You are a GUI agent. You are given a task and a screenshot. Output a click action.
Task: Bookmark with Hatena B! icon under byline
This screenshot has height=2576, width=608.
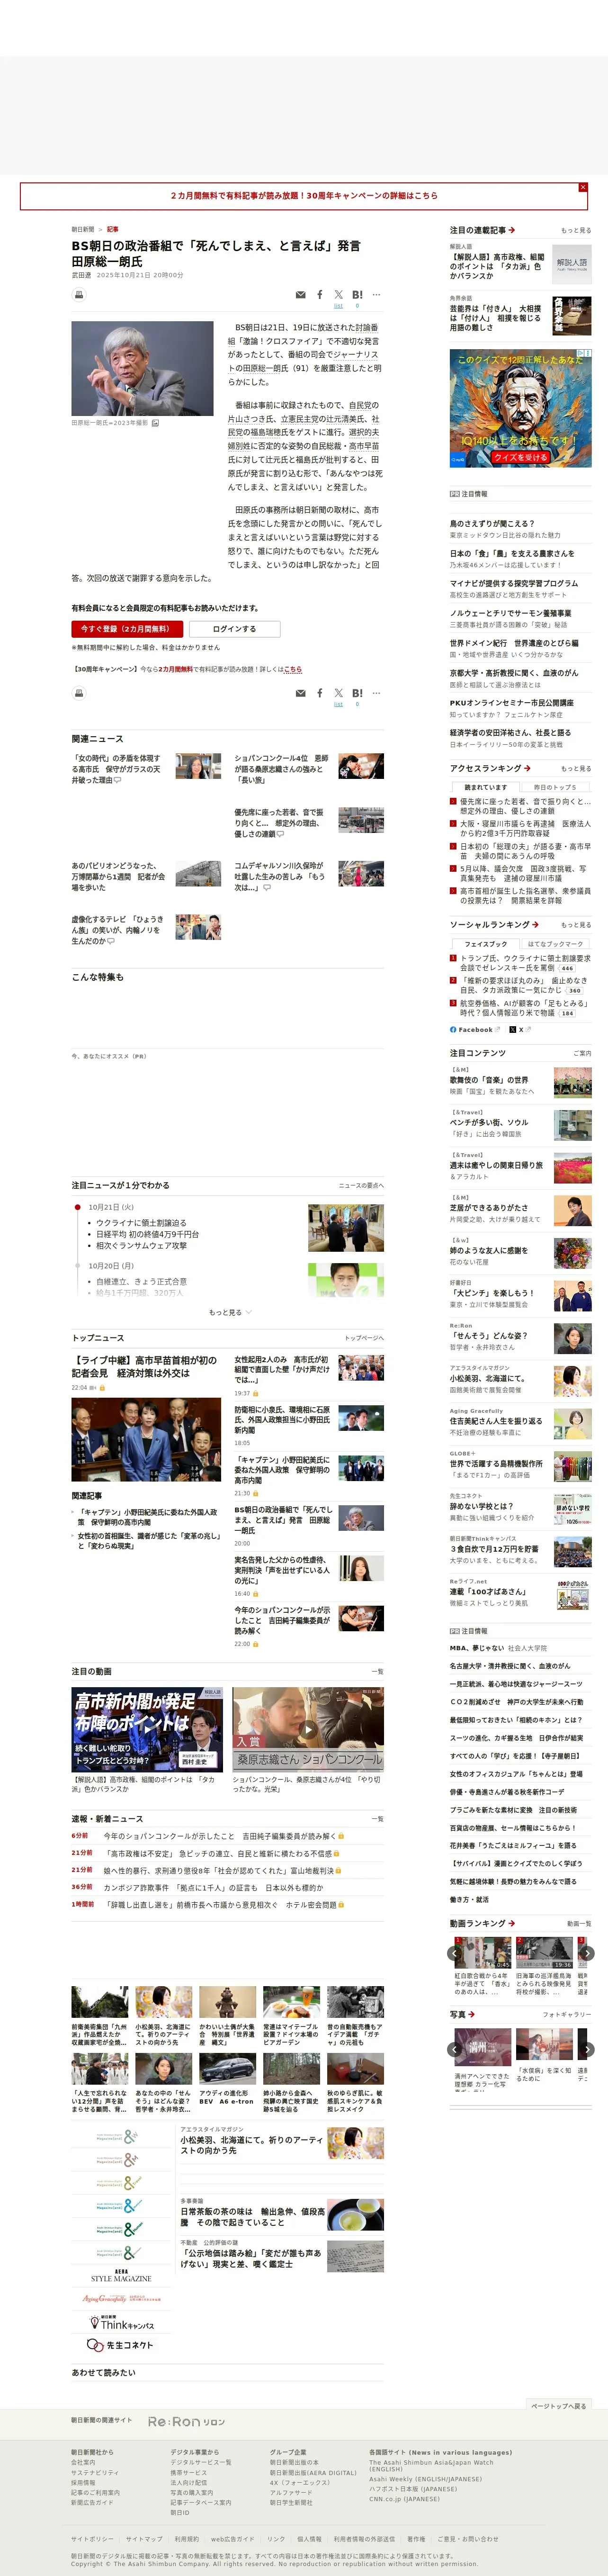(357, 295)
